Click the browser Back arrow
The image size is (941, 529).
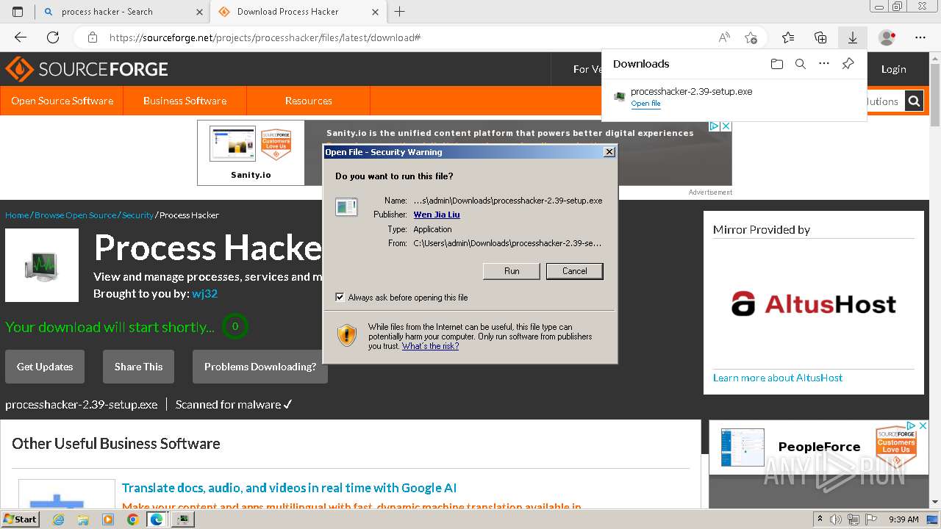coord(21,37)
